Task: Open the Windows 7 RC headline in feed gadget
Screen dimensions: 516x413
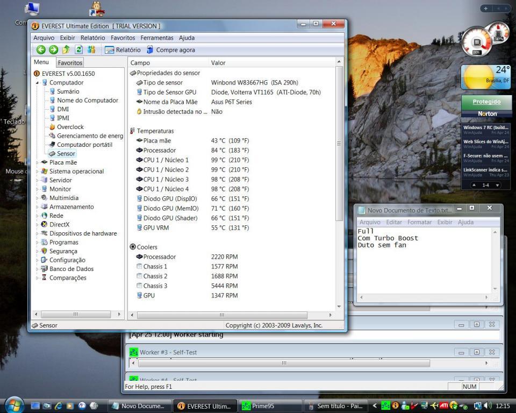Action: (486, 127)
